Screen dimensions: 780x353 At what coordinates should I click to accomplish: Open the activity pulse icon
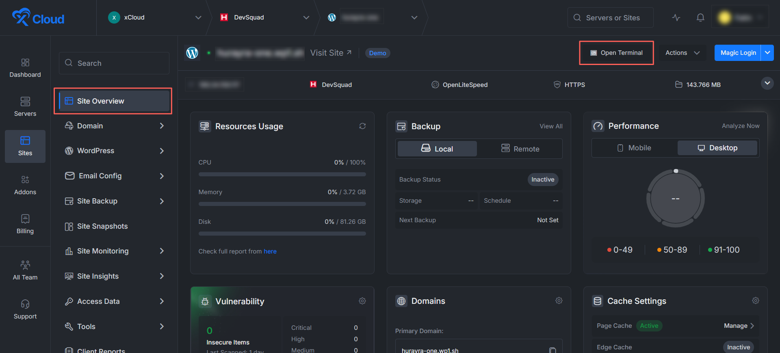(676, 17)
